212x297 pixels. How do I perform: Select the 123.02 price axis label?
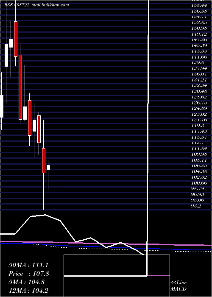coord(199,114)
